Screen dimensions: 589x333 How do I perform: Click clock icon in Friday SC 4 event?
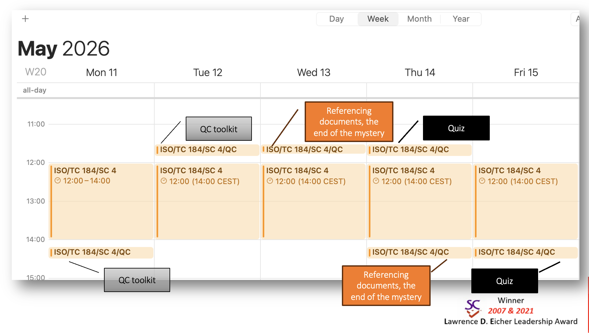pyautogui.click(x=482, y=181)
